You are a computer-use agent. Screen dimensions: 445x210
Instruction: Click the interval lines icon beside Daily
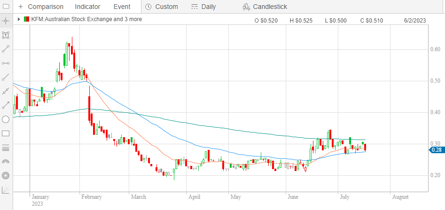tap(195, 7)
